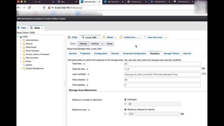Click the Total file size field

pos(162,69)
